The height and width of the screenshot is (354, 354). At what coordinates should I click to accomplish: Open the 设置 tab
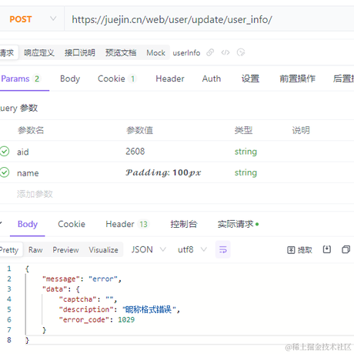tap(250, 78)
